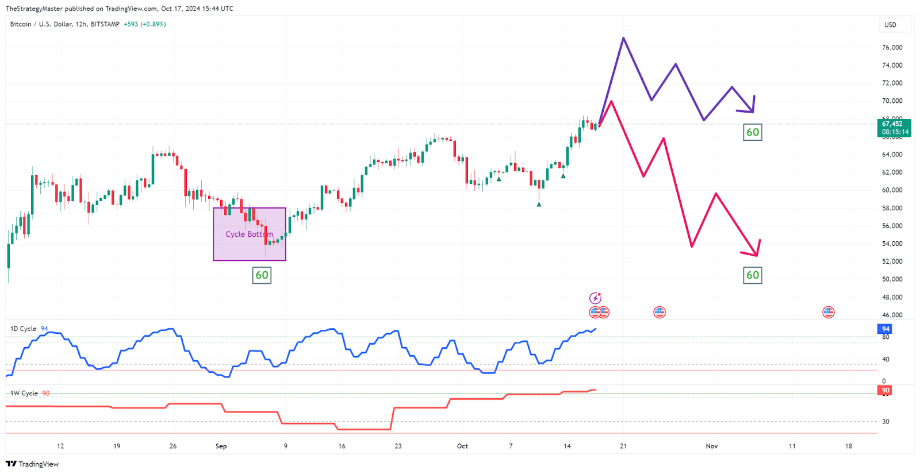Click the 76,000 price axis label
Viewport: 920px width, 474px height.
[x=892, y=47]
